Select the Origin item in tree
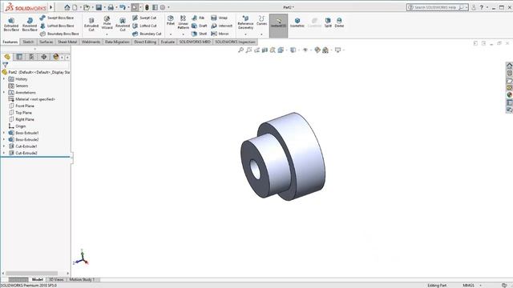The width and height of the screenshot is (513, 288). (x=20, y=126)
